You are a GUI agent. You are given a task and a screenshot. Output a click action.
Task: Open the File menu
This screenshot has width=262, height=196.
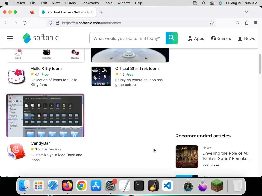[33, 3]
